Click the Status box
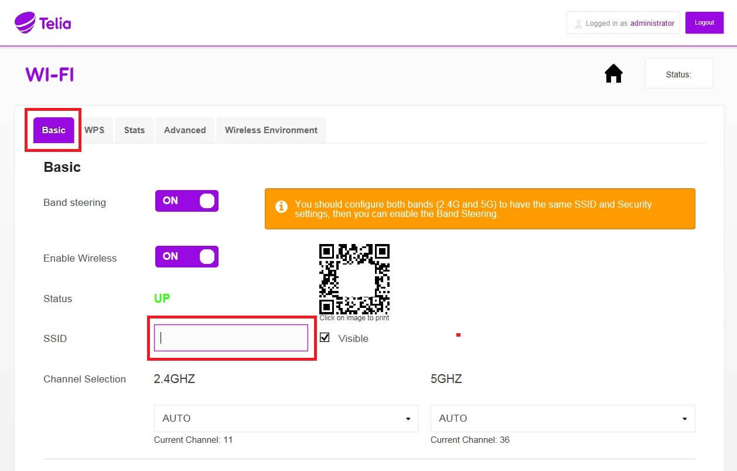The image size is (737, 471). tap(678, 74)
